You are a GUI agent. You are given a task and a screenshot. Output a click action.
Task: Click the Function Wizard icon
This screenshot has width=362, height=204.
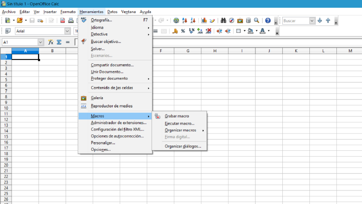coord(50,43)
